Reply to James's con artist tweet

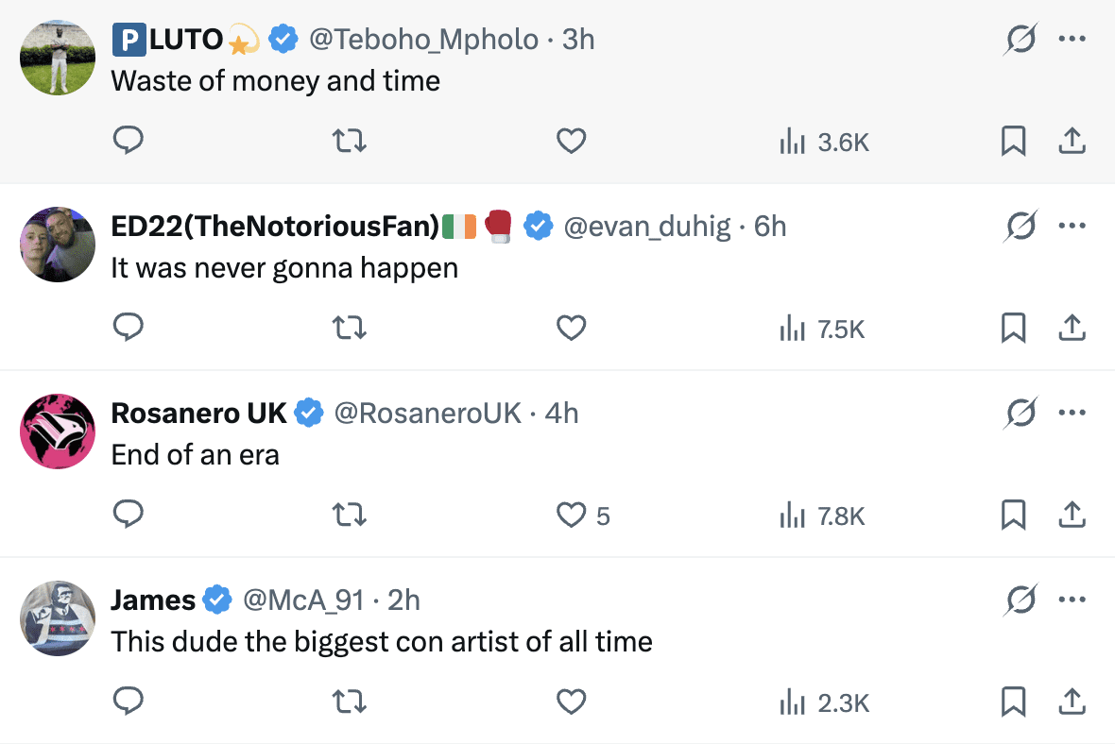point(128,702)
